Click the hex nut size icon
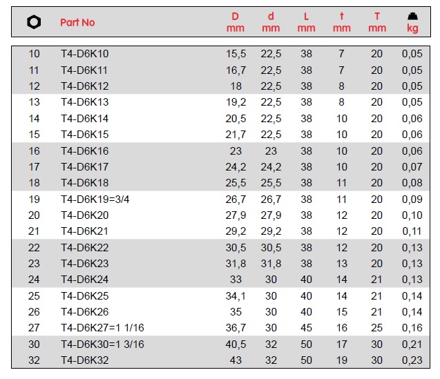440x379 pixels. coord(34,22)
